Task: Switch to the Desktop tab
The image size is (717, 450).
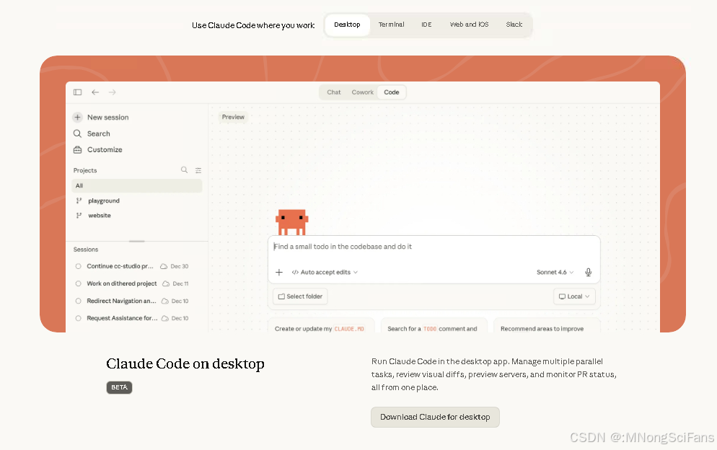Action: (347, 25)
